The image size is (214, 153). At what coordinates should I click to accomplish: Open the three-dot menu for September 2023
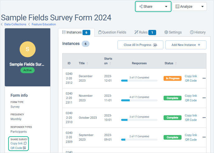click(x=204, y=137)
